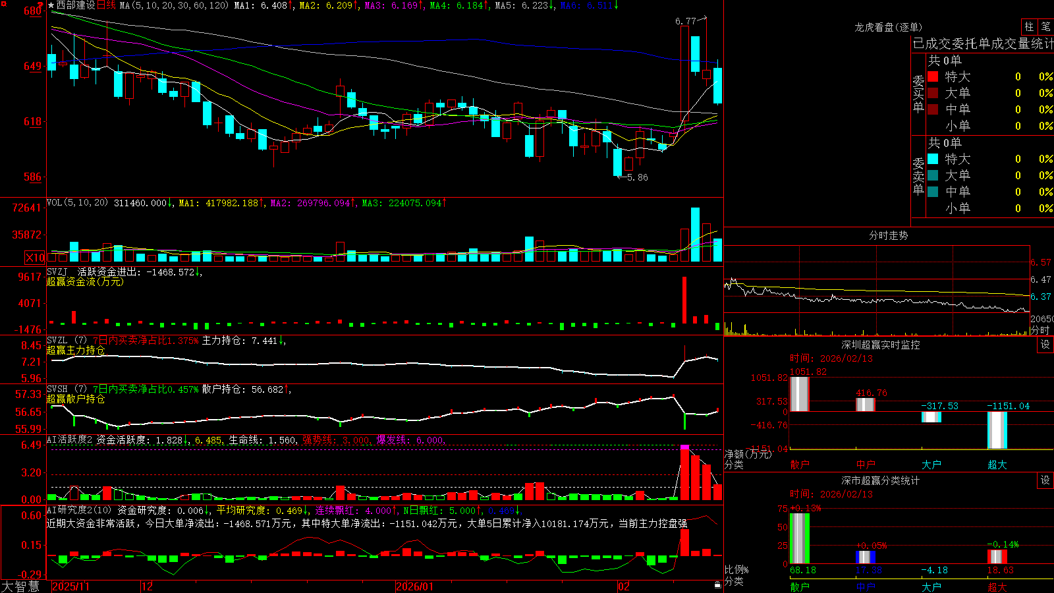Click the +0.18% 散户 bar in 分类统计
This screenshot has width=1054, height=593.
(x=799, y=538)
